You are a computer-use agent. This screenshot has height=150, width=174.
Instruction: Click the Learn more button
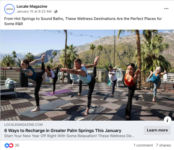(x=157, y=130)
